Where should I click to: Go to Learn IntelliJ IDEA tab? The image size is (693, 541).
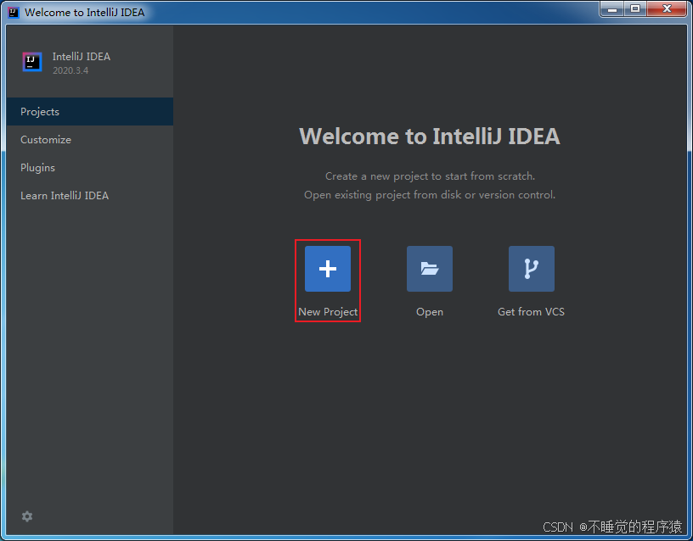tap(90, 196)
